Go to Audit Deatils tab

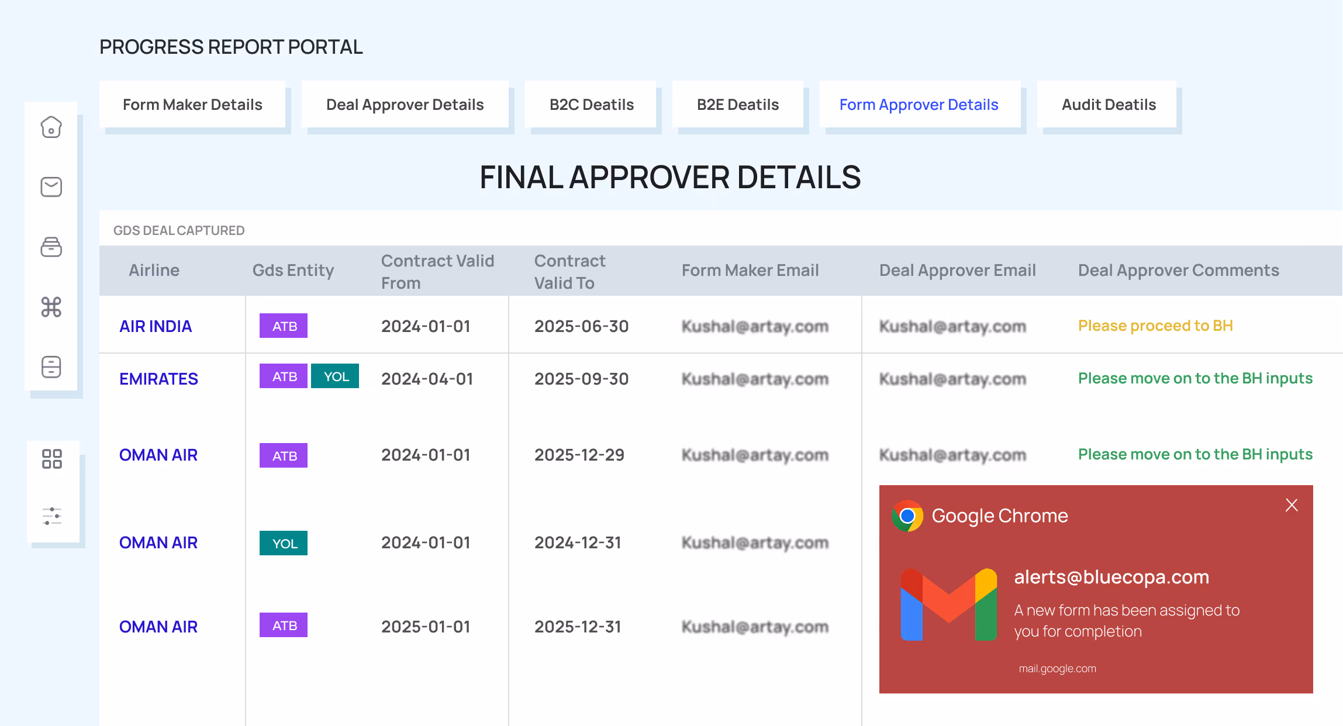[x=1109, y=105]
